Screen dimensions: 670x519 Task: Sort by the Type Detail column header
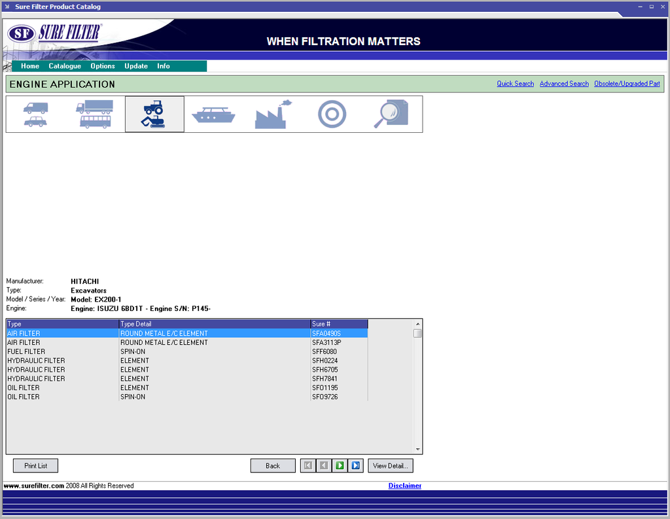[x=215, y=324]
